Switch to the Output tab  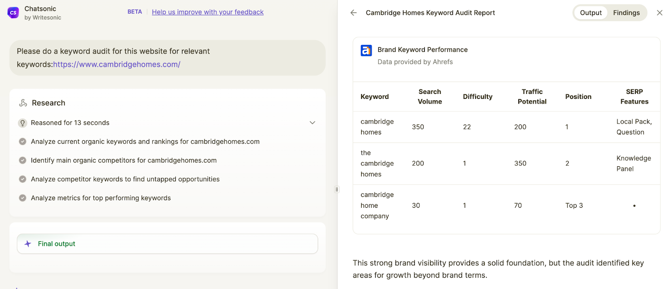click(591, 13)
